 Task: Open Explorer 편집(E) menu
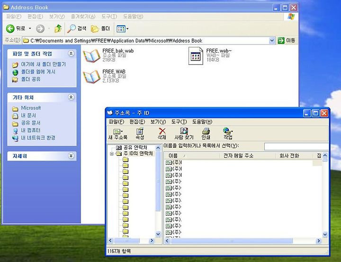click(35, 17)
